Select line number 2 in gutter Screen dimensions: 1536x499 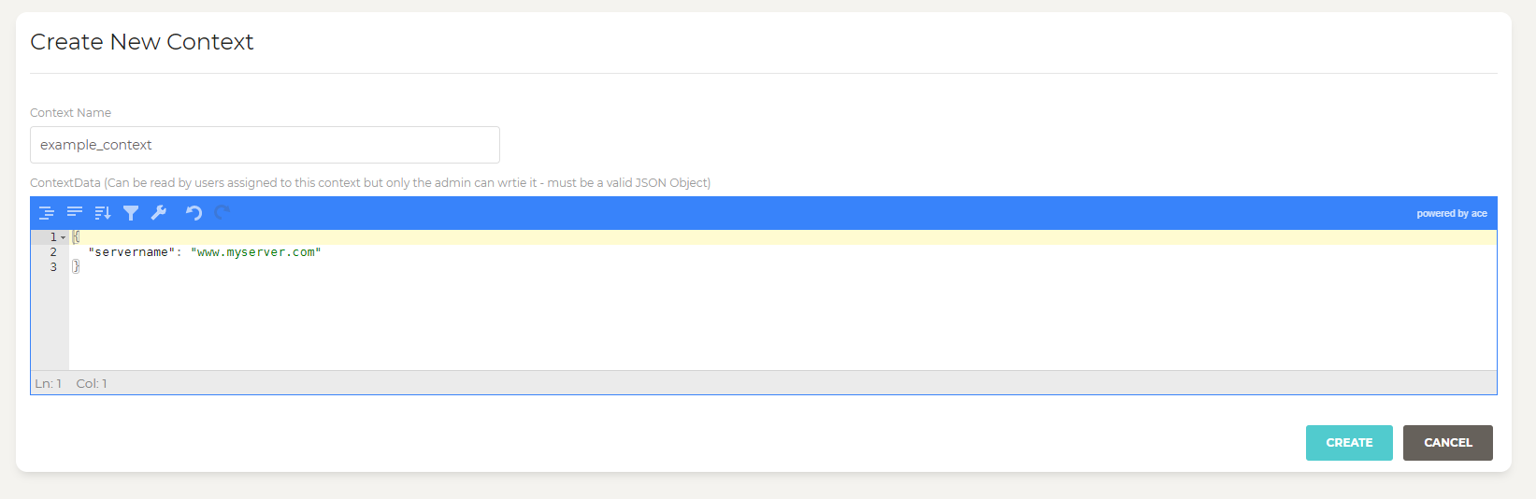click(53, 252)
